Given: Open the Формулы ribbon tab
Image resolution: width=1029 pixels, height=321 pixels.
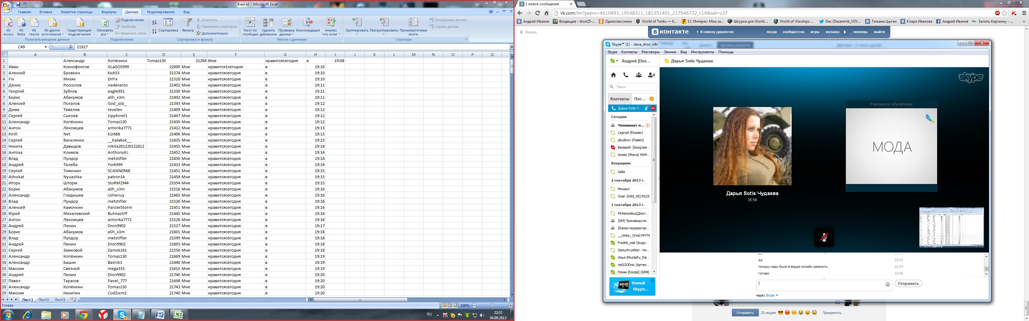Looking at the screenshot, I should tap(109, 12).
